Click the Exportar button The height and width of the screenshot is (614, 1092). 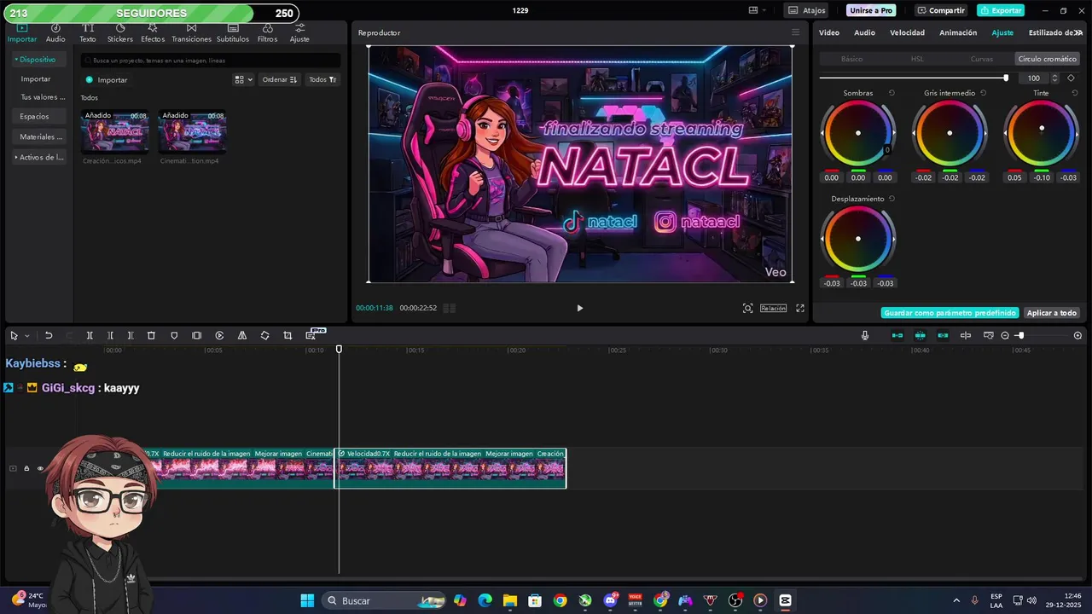tap(1001, 10)
